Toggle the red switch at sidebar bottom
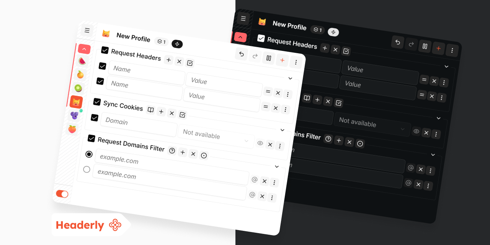The image size is (490, 245). [x=62, y=194]
